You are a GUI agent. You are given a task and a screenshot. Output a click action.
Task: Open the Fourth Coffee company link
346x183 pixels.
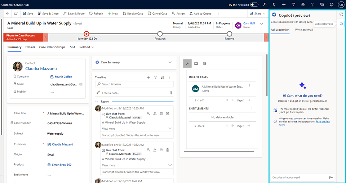(x=63, y=77)
